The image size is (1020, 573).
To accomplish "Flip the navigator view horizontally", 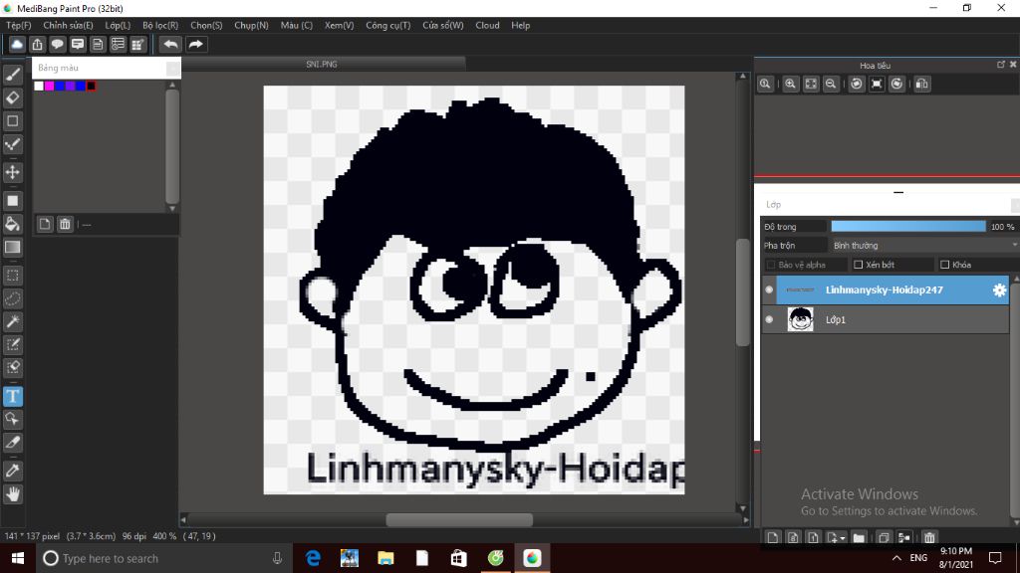I will point(921,84).
